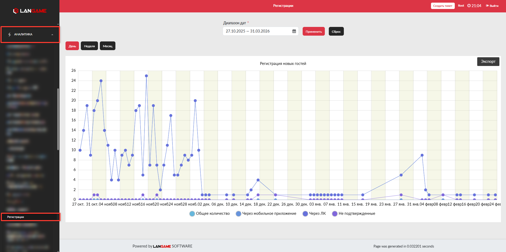Open the Регистрации sidebar item
This screenshot has height=252, width=506.
tap(30, 217)
